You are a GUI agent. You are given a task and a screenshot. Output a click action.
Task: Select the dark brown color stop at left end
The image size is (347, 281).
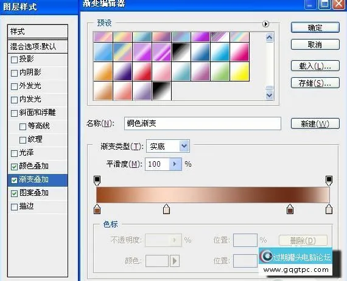click(97, 209)
